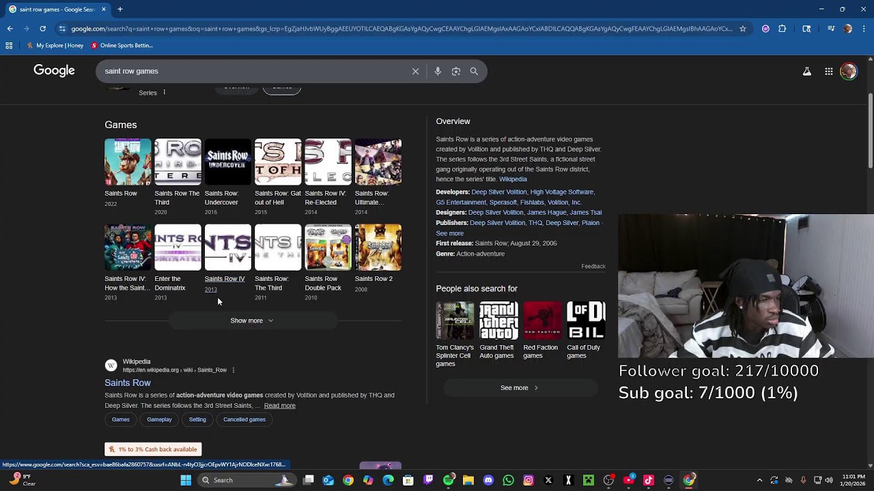This screenshot has height=491, width=874.
Task: Open WhatsApp from the taskbar
Action: [508, 480]
